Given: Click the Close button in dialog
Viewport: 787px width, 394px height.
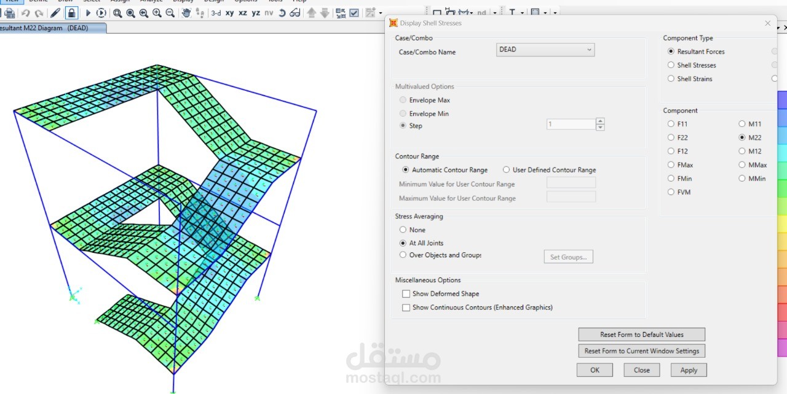Looking at the screenshot, I should point(642,370).
